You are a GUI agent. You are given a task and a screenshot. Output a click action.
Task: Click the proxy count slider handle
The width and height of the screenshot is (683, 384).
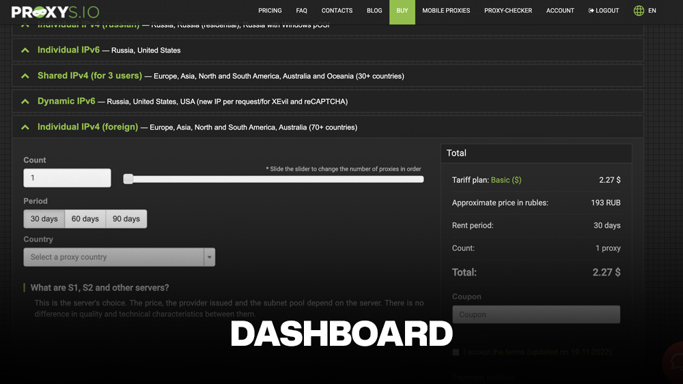point(128,179)
